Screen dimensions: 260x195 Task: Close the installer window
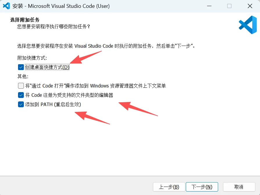tap(250, 6)
